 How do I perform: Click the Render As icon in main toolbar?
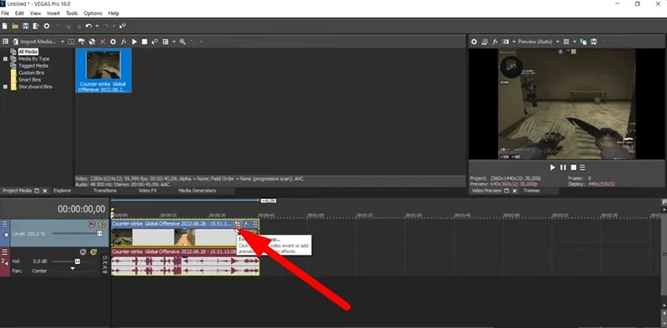(x=36, y=27)
